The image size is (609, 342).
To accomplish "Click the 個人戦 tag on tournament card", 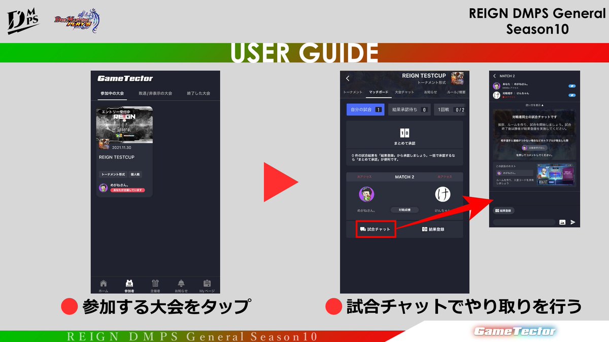I will (136, 174).
